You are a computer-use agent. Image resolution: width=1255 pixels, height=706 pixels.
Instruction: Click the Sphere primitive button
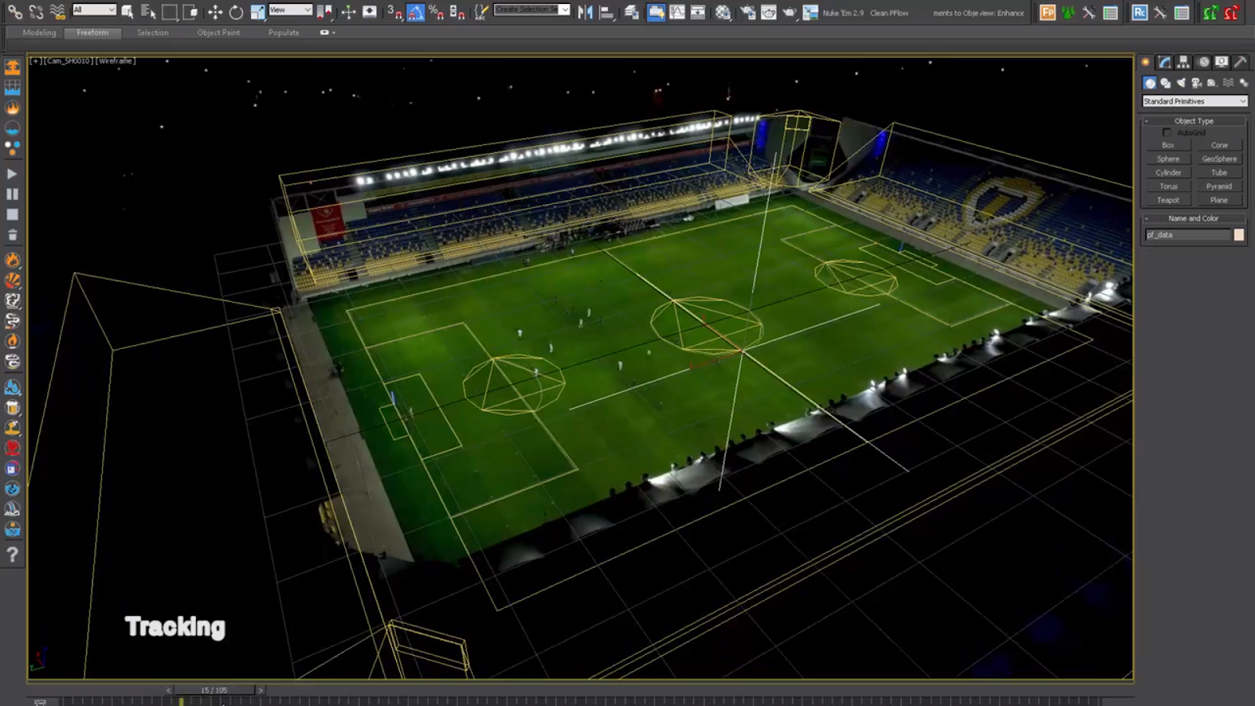[x=1168, y=158]
